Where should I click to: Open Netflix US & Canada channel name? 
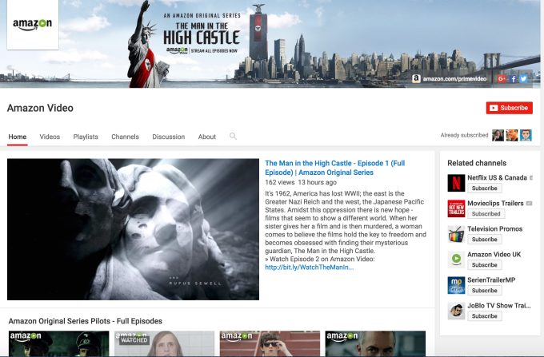point(497,177)
